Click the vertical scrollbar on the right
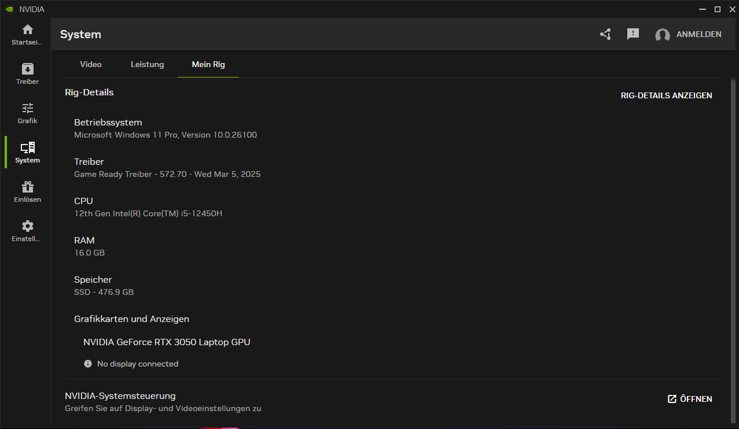The height and width of the screenshot is (429, 739). [x=734, y=251]
